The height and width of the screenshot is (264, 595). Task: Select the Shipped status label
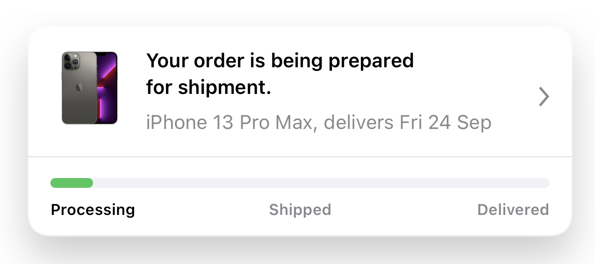[x=300, y=210]
